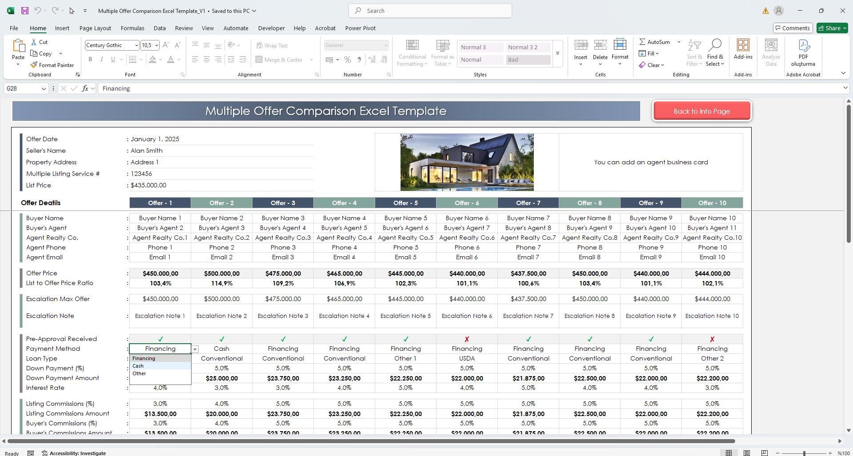The width and height of the screenshot is (853, 456).
Task: Enable Wrap Text
Action: coord(272,45)
